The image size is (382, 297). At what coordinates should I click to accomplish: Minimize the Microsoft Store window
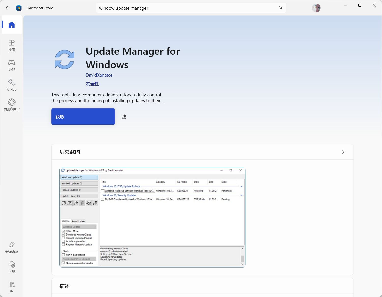pyautogui.click(x=345, y=5)
